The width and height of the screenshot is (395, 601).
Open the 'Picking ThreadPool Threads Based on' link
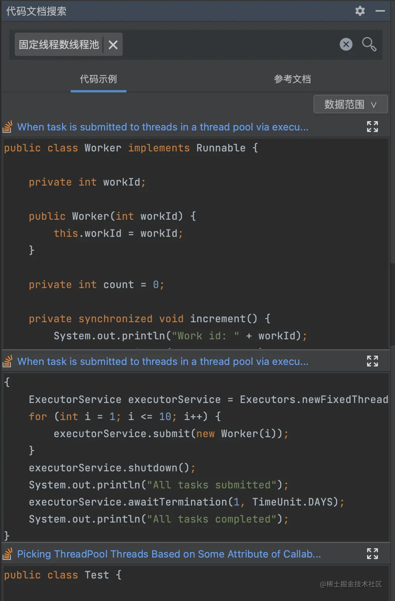coord(169,554)
